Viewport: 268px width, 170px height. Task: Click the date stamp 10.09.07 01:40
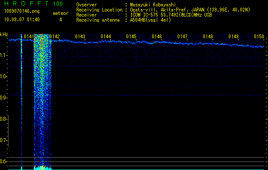22,20
